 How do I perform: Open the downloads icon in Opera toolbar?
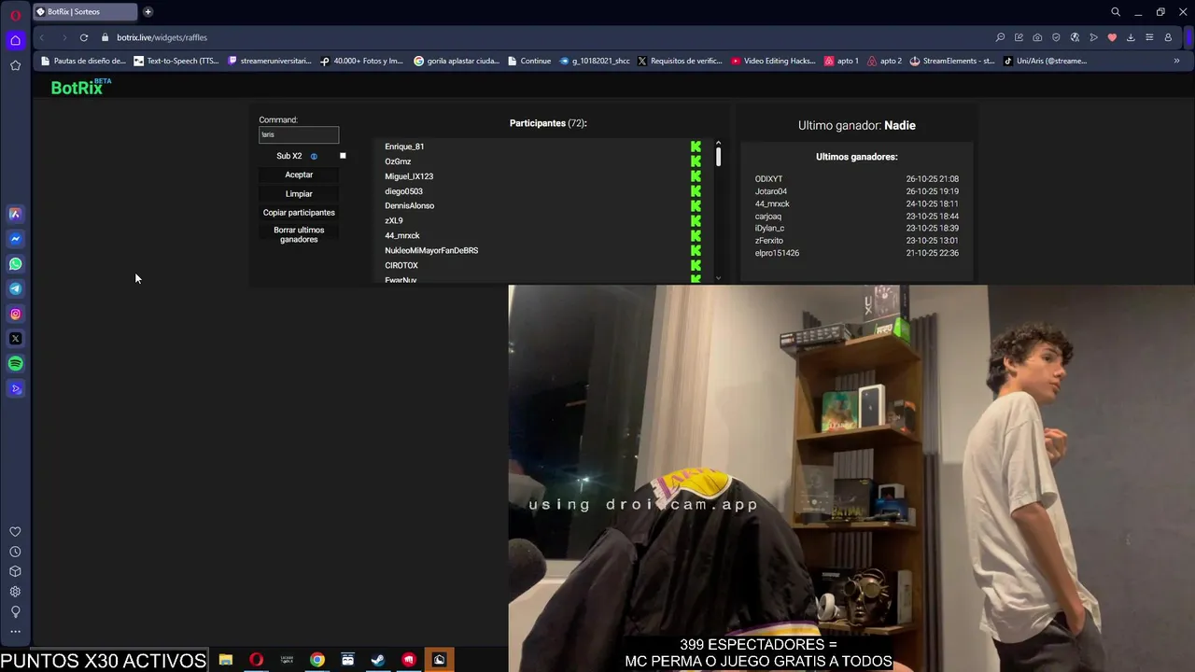coord(1131,37)
